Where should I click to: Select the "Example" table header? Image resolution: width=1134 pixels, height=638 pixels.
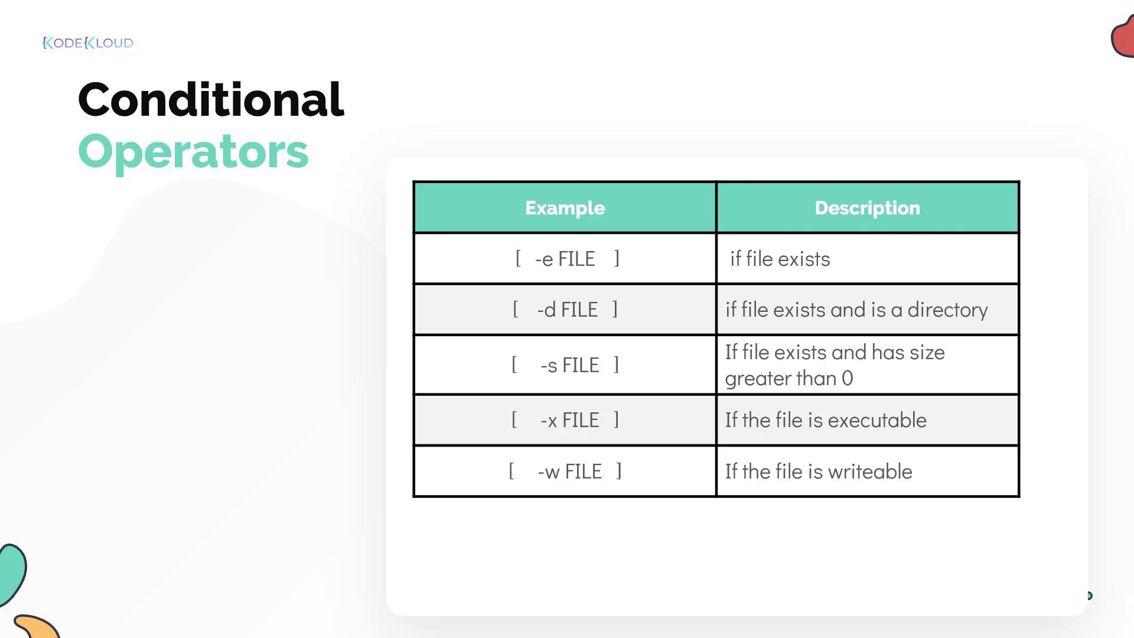tap(565, 208)
